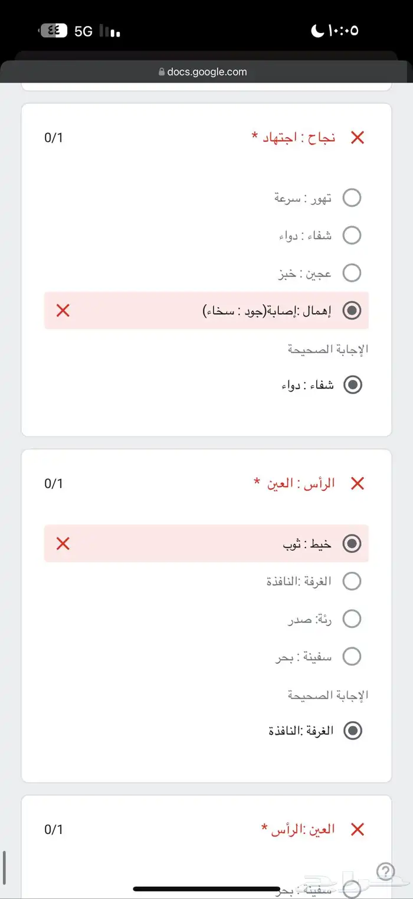This screenshot has height=899, width=413.
Task: Click the X mark on the highlighted خيط : ثوب answer
Action: click(x=62, y=543)
